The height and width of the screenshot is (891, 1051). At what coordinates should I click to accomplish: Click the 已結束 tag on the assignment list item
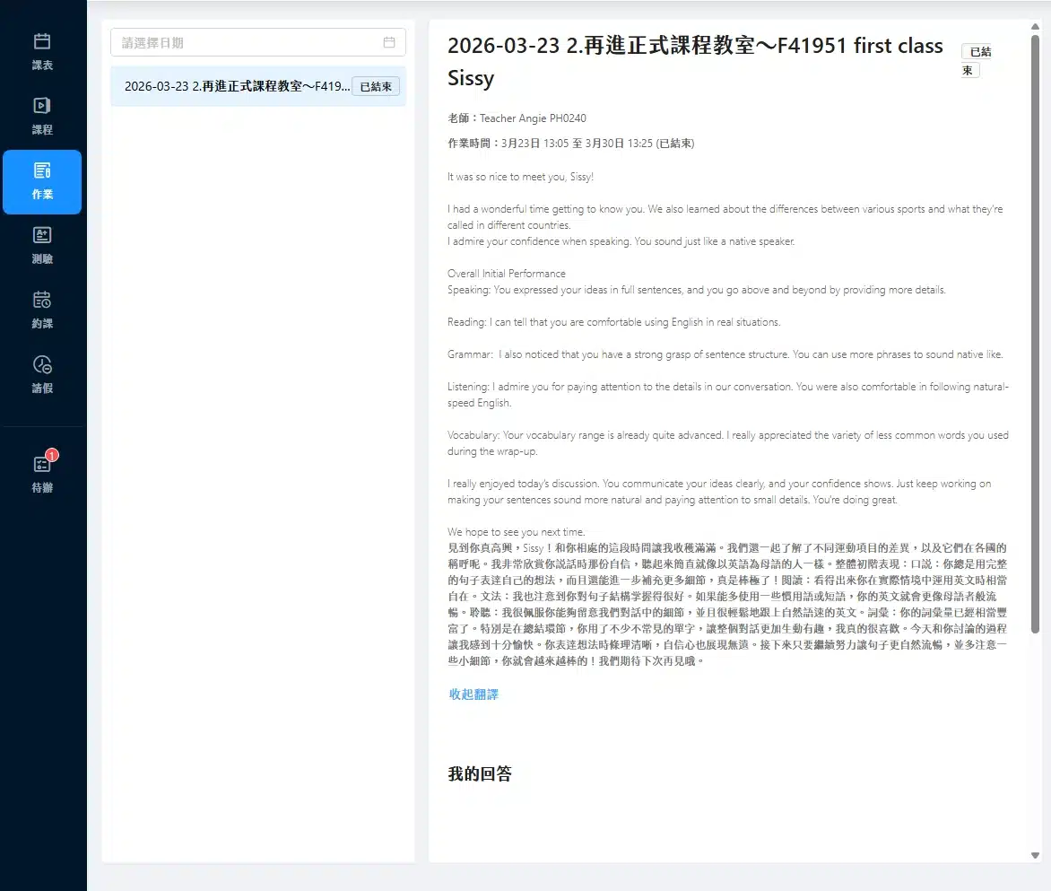(376, 86)
